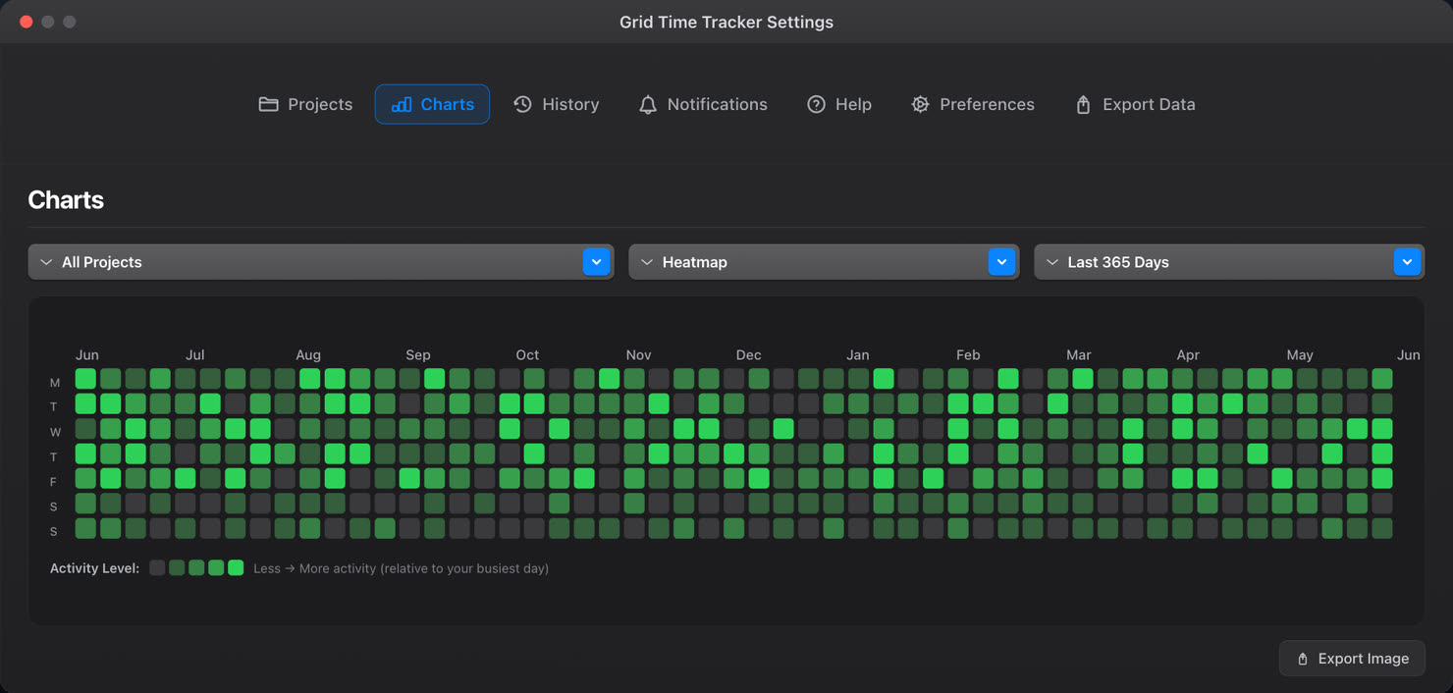
Task: Click the 'F' weekday row label
Action: [55, 482]
